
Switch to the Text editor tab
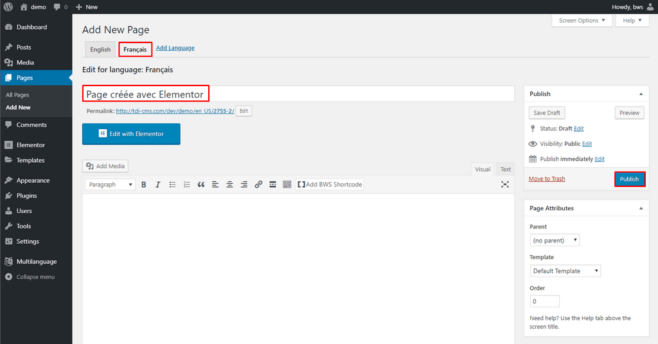click(x=506, y=169)
